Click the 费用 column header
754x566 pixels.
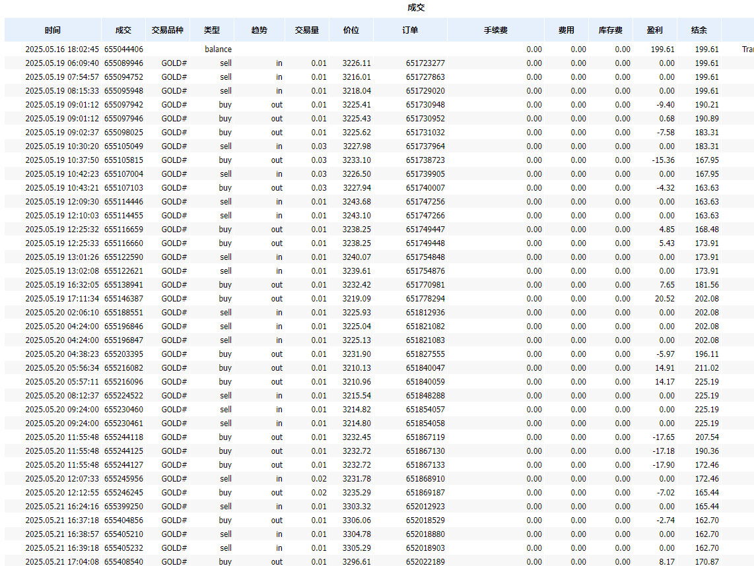click(566, 30)
